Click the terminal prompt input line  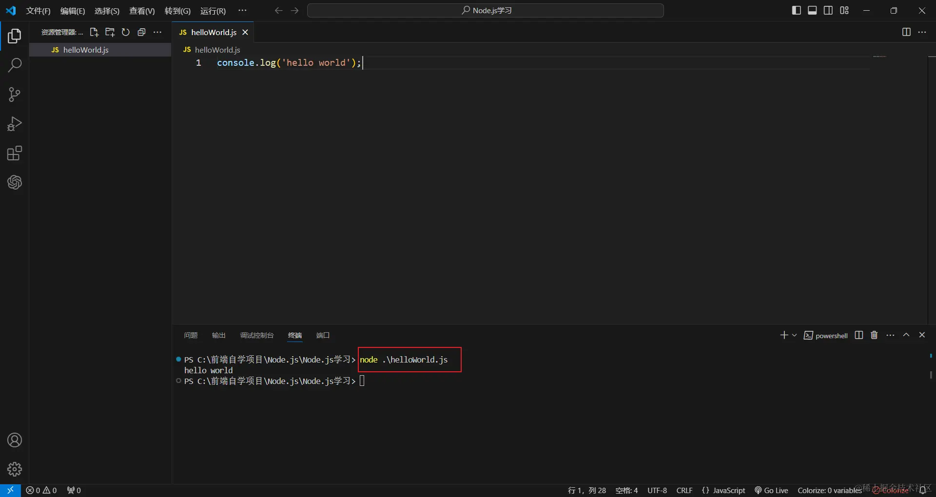pyautogui.click(x=362, y=381)
